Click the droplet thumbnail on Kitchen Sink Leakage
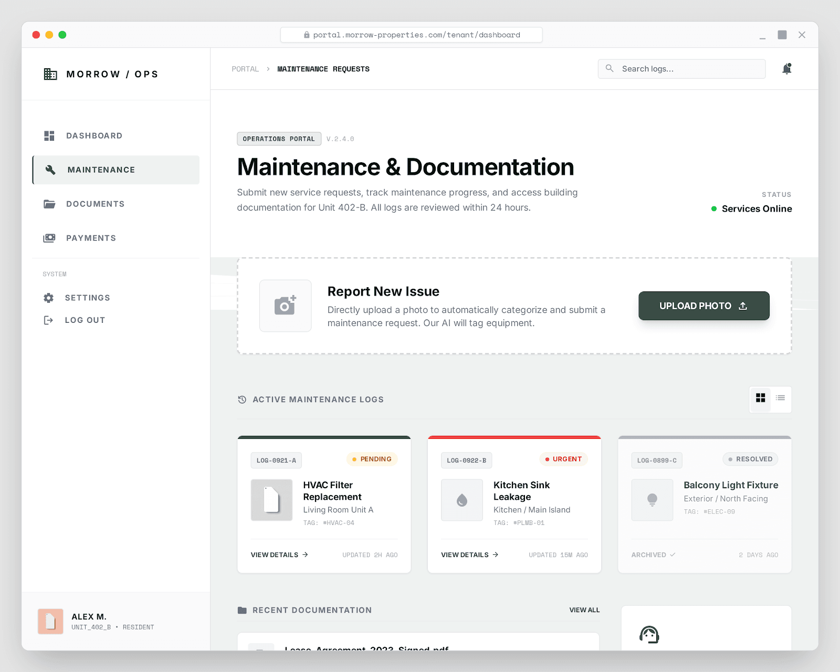This screenshot has height=672, width=840. pyautogui.click(x=461, y=500)
